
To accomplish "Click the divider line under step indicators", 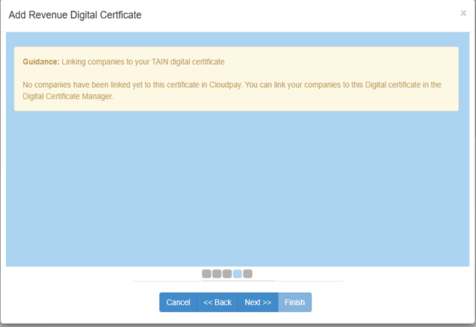I will 237,281.
